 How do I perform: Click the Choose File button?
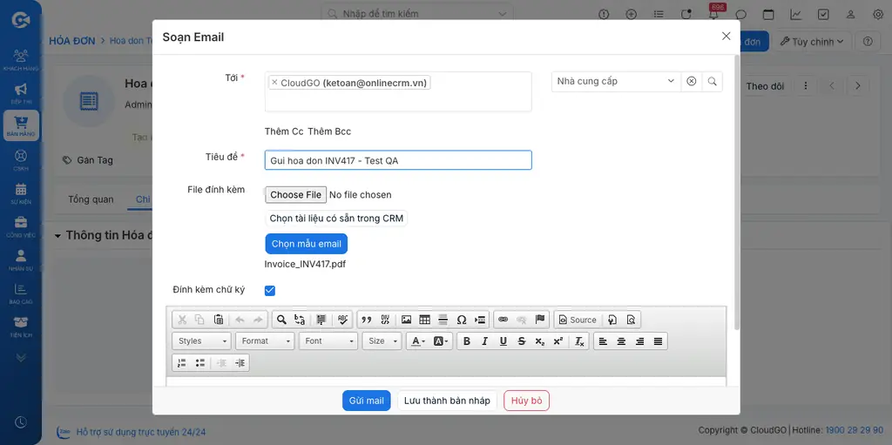[296, 194]
